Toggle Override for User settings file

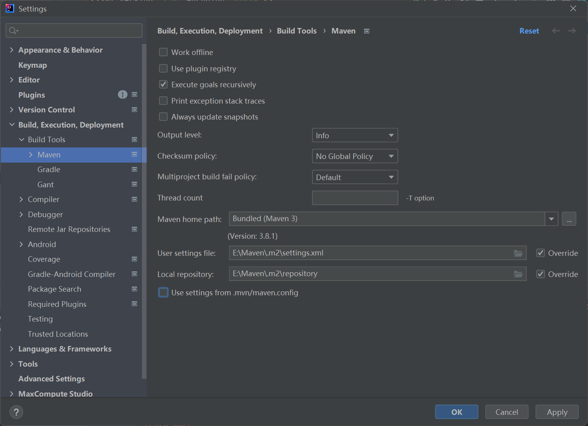click(x=541, y=253)
